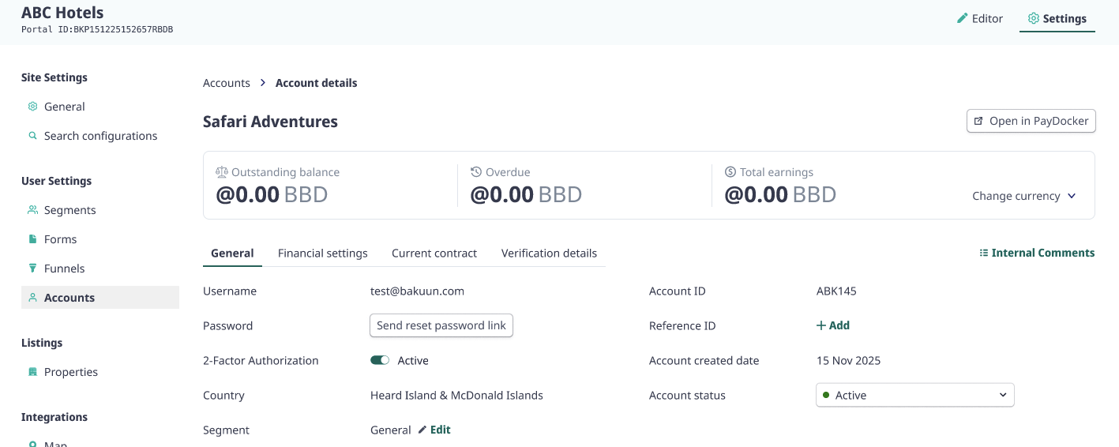Open the Account status dropdown
The width and height of the screenshot is (1119, 447).
coord(914,395)
